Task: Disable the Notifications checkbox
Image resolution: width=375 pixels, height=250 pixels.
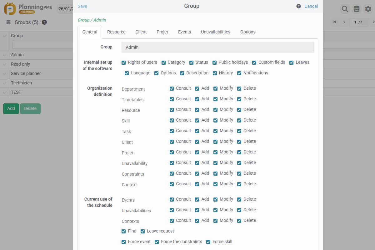Action: [239, 73]
